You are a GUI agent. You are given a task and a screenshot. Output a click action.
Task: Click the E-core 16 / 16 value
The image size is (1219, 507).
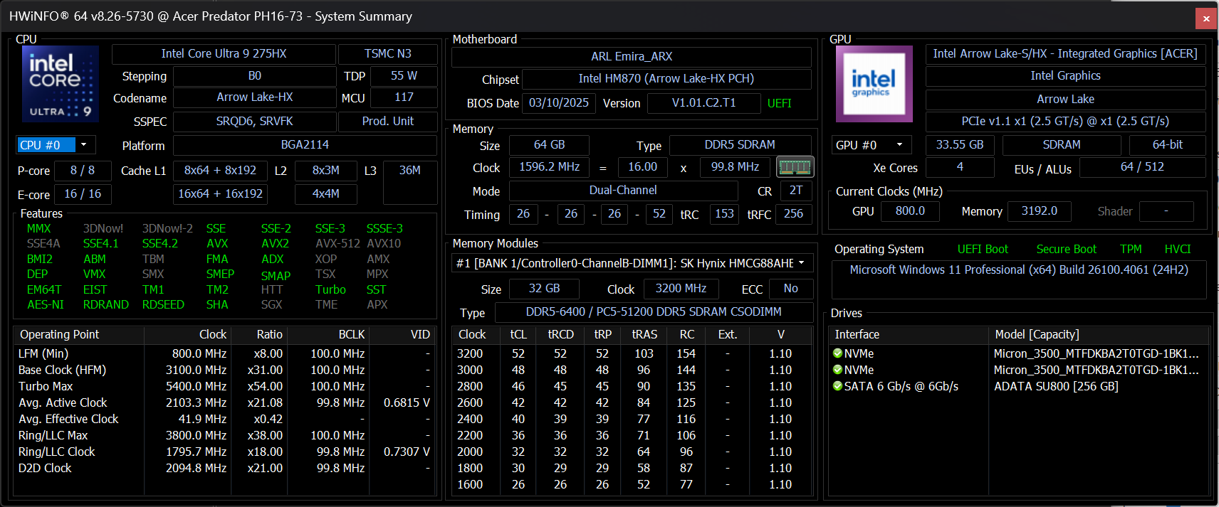83,194
